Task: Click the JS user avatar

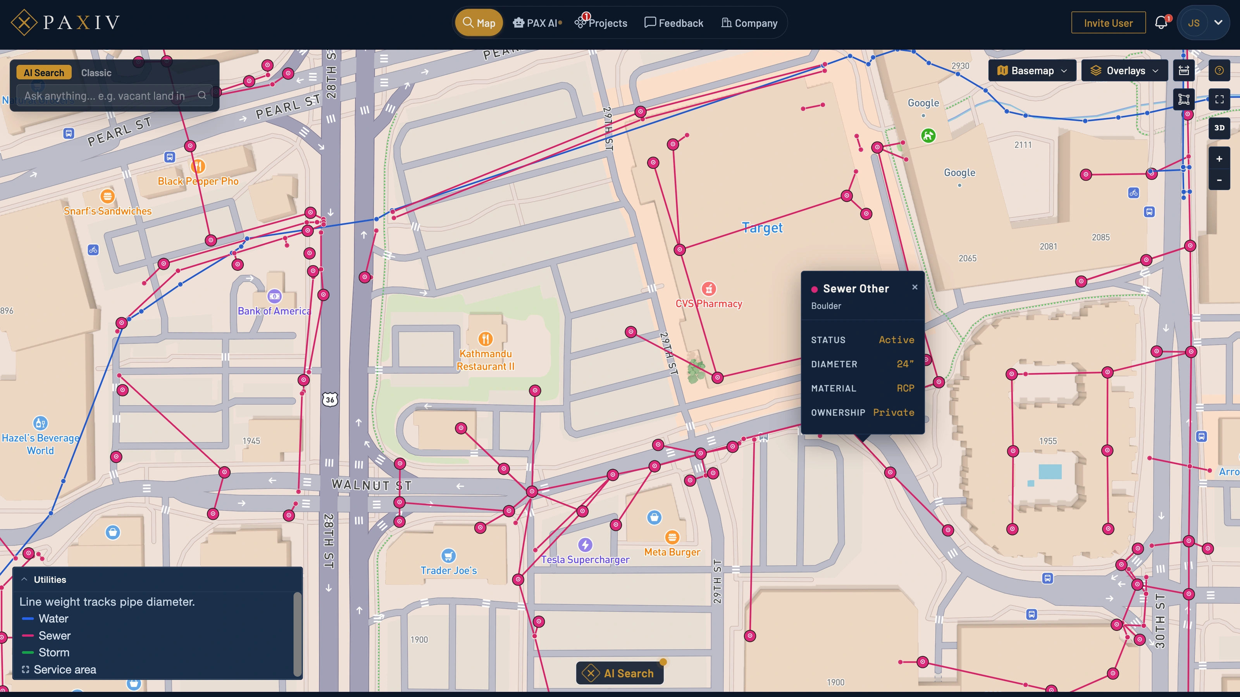Action: pos(1193,22)
